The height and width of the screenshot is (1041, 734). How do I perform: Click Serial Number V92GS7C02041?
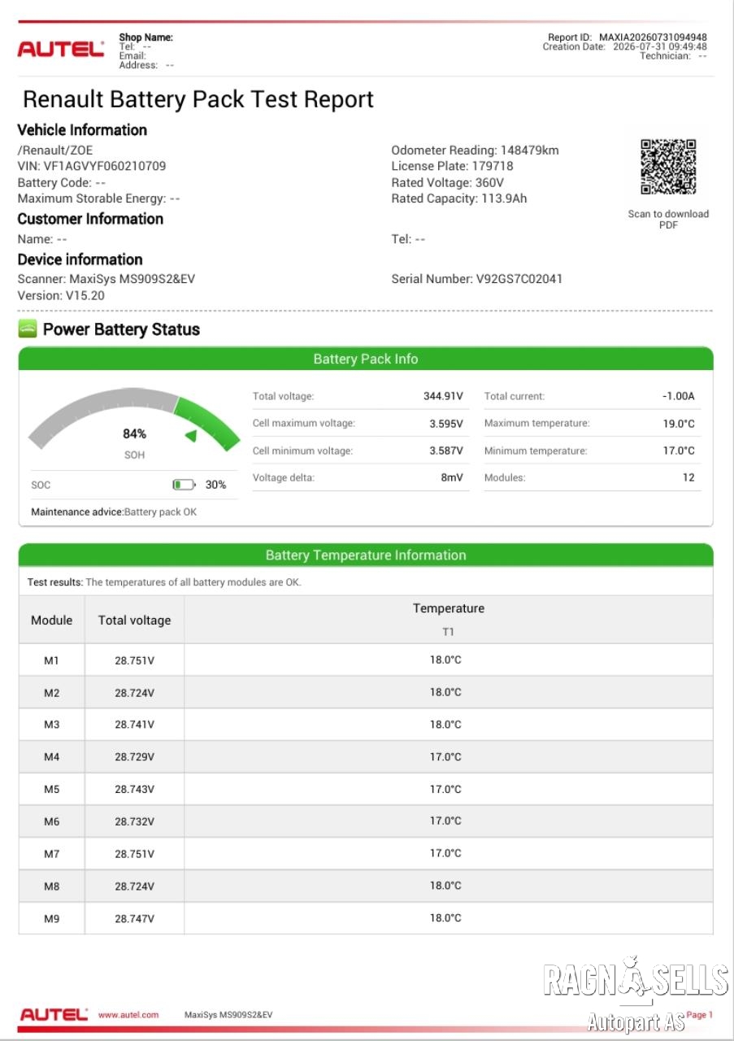coord(477,279)
